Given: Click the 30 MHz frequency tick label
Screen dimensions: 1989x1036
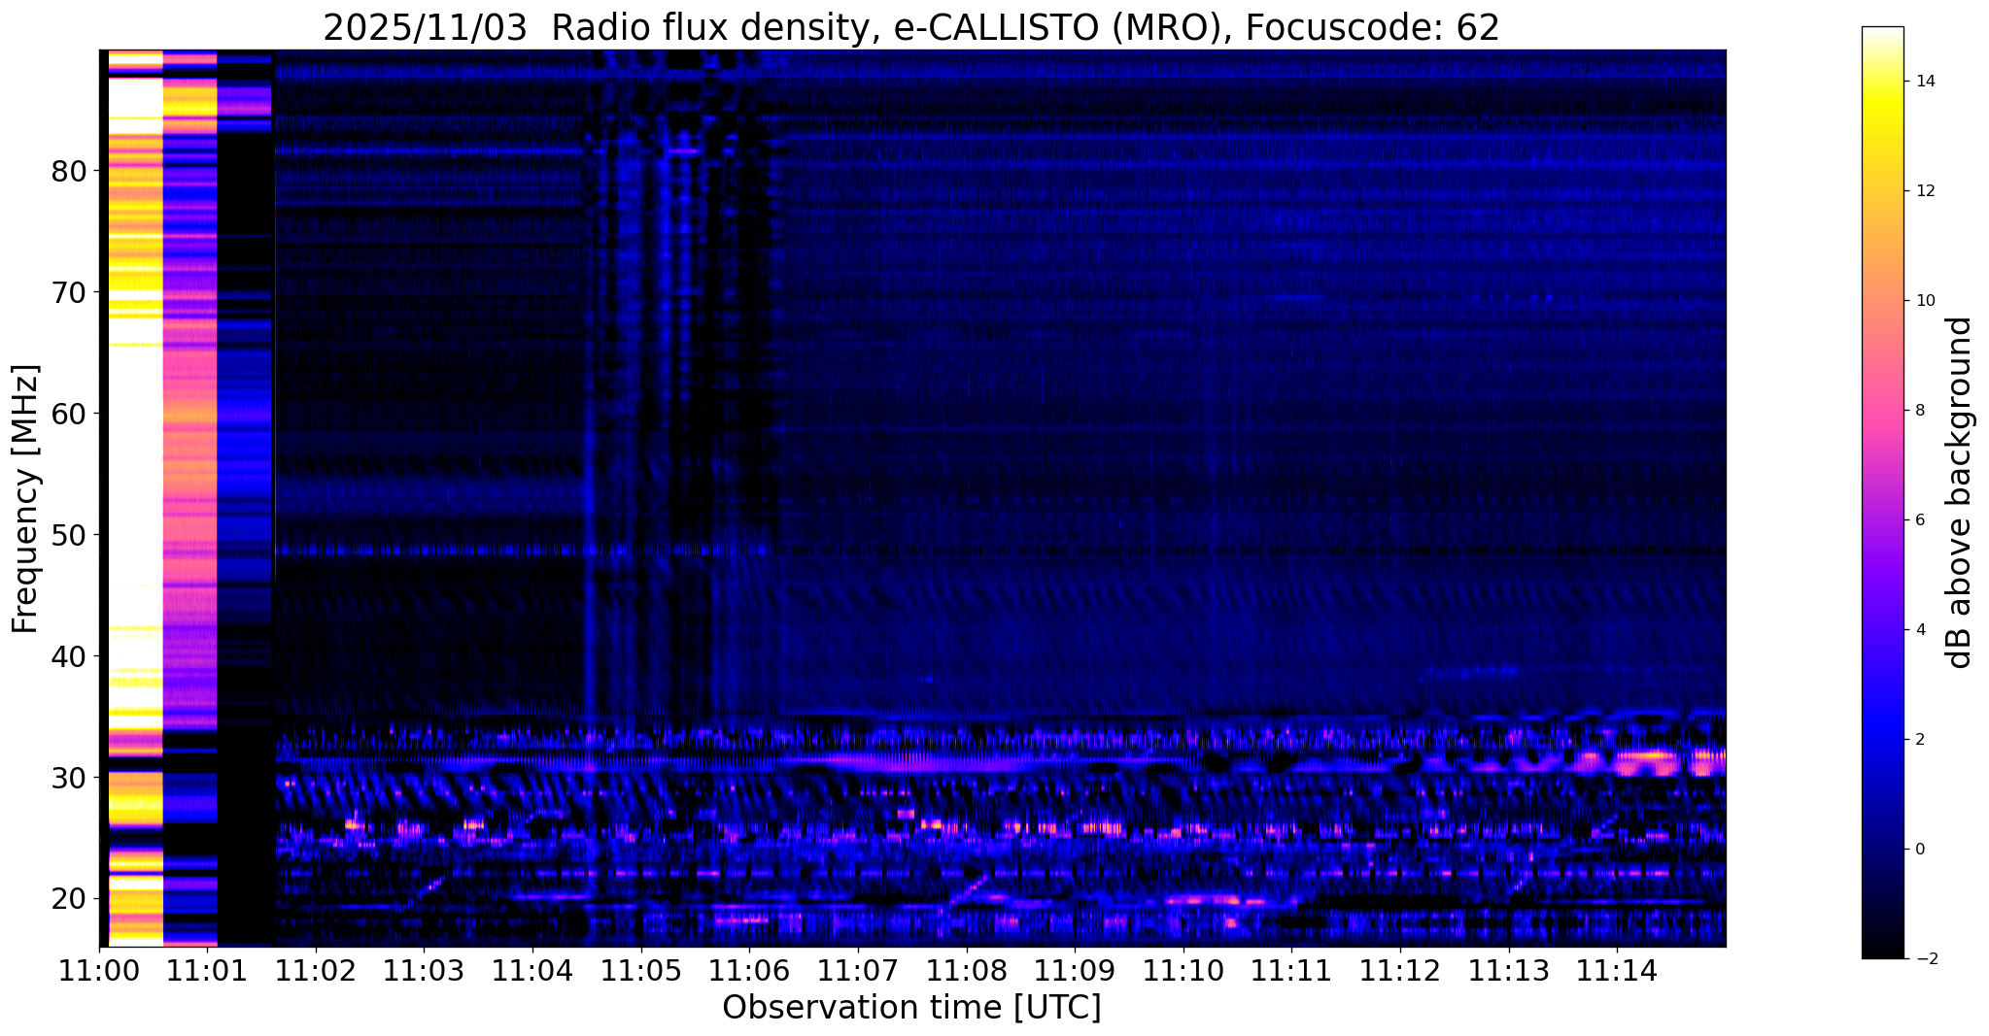Looking at the screenshot, I should [69, 778].
